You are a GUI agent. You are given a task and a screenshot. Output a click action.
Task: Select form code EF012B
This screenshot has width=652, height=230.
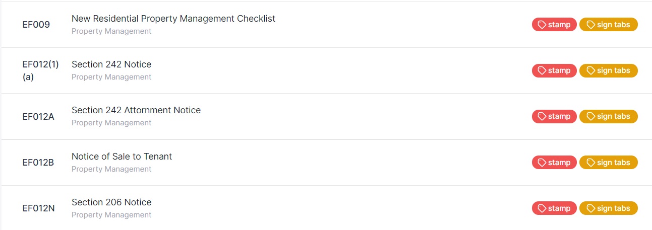[x=38, y=163]
